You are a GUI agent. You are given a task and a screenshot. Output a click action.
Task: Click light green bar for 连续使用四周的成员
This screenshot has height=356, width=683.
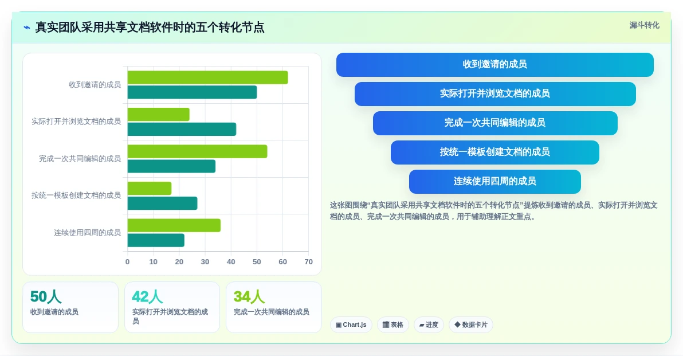[174, 226]
